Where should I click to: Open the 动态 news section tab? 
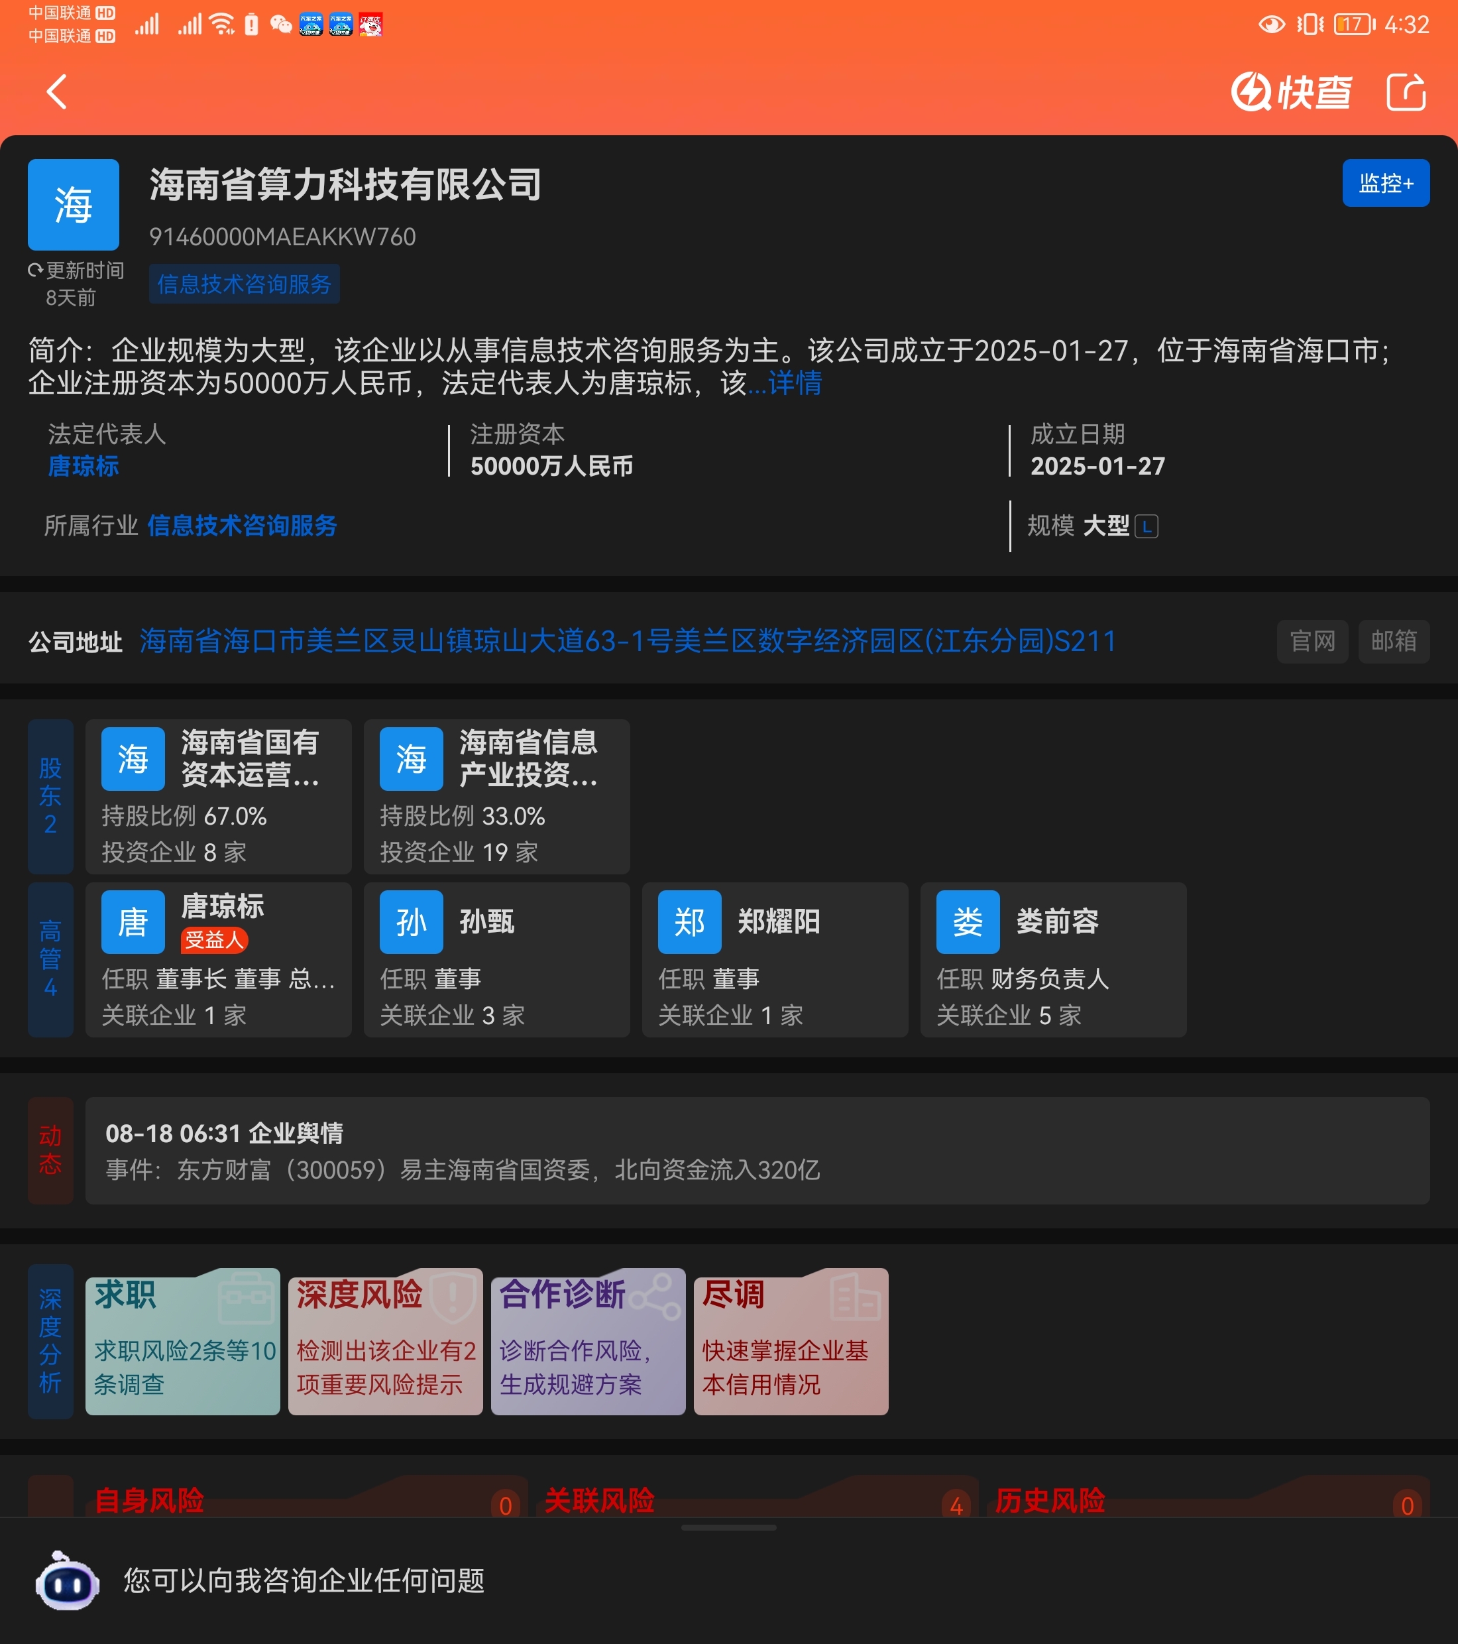tap(50, 1150)
